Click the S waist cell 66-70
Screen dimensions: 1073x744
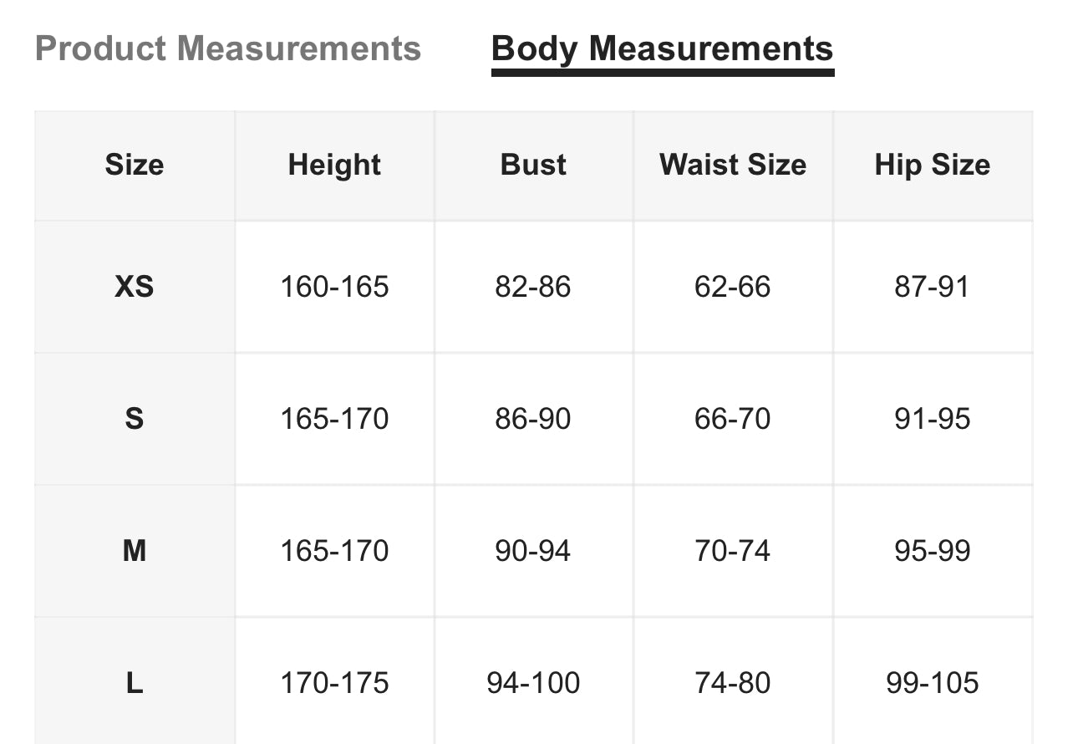coord(733,419)
